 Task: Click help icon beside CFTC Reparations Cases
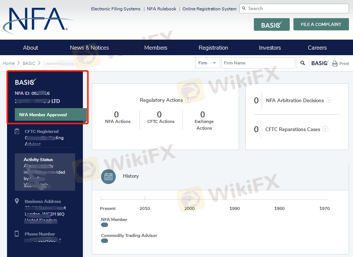(325, 129)
